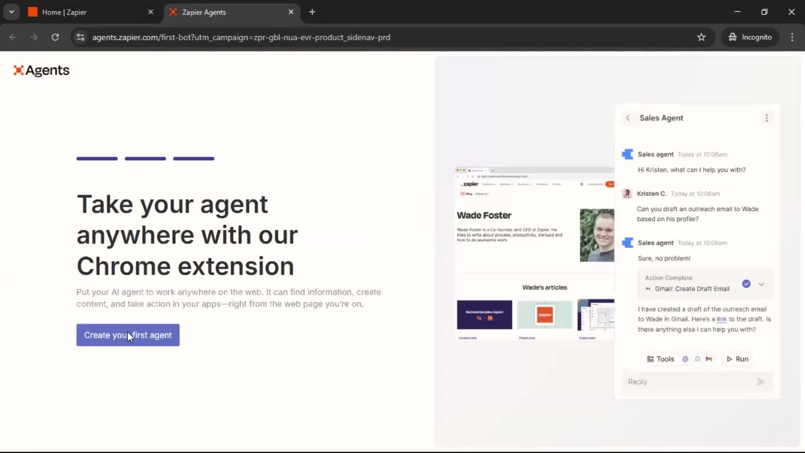This screenshot has width=805, height=453.
Task: Select the Zapier Agents tab
Action: point(231,12)
